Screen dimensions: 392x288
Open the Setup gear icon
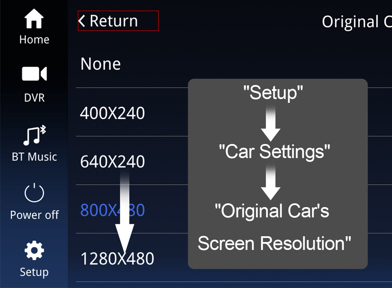[34, 251]
